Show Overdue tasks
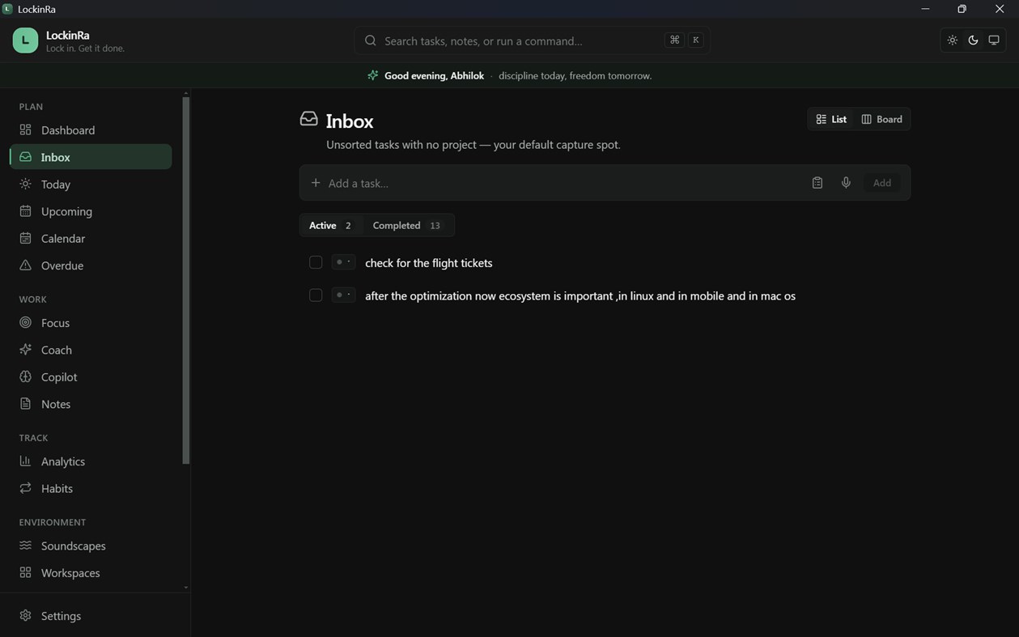The image size is (1019, 637). point(91,265)
